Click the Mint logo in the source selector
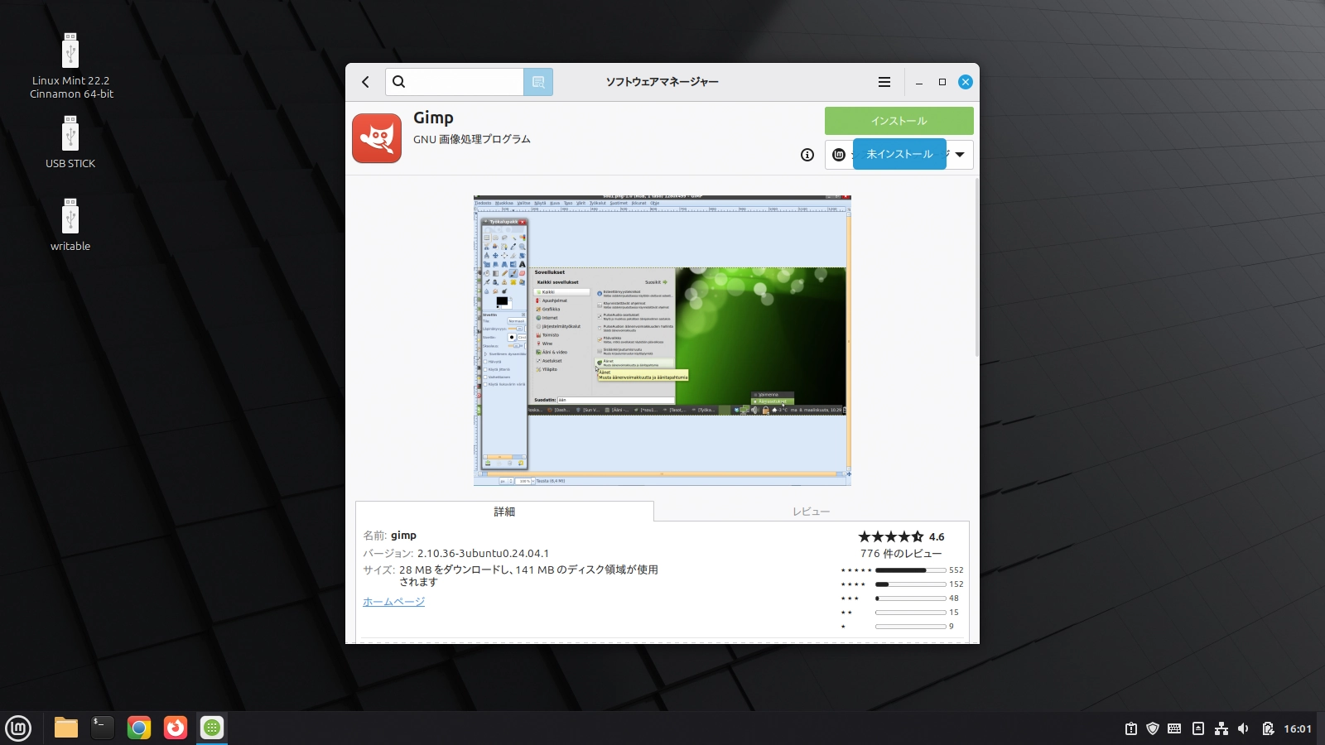The height and width of the screenshot is (745, 1325). click(x=839, y=155)
